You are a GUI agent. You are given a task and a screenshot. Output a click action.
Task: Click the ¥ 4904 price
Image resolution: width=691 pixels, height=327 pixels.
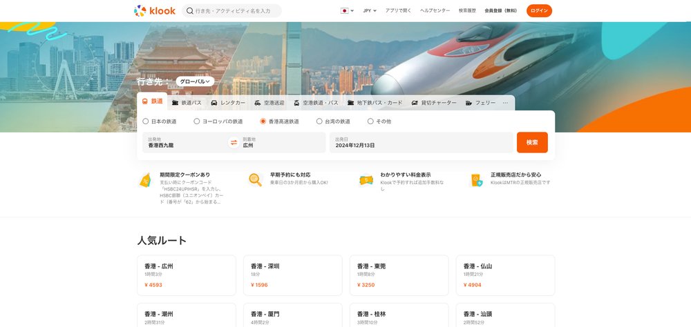tap(472, 285)
